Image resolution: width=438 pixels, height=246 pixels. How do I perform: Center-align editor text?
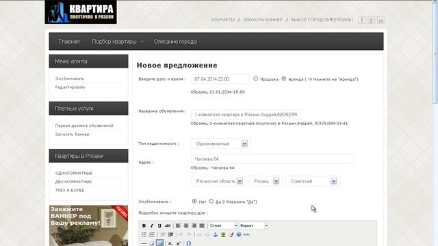186,225
